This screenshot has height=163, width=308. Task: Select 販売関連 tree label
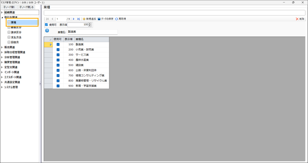point(9,47)
